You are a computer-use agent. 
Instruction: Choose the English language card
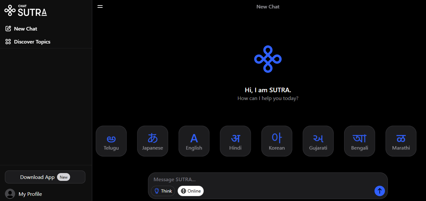pos(194,141)
